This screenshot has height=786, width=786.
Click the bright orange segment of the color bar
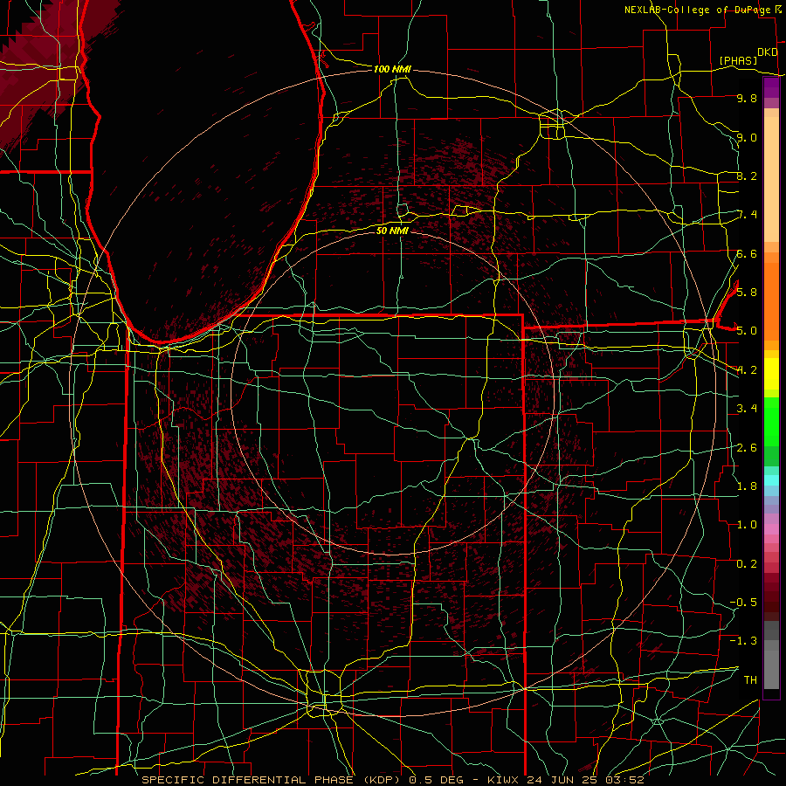click(771, 301)
